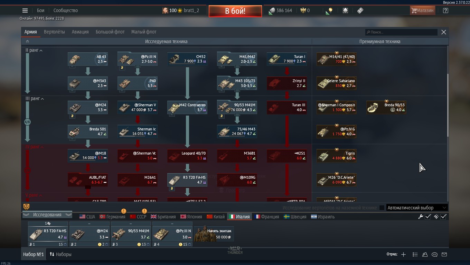Select the Набор №1 preset tab
Viewport: 470px width, 265px height.
pos(34,254)
